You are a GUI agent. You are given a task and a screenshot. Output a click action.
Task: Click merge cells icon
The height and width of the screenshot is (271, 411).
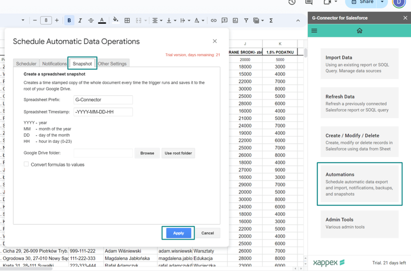click(138, 21)
